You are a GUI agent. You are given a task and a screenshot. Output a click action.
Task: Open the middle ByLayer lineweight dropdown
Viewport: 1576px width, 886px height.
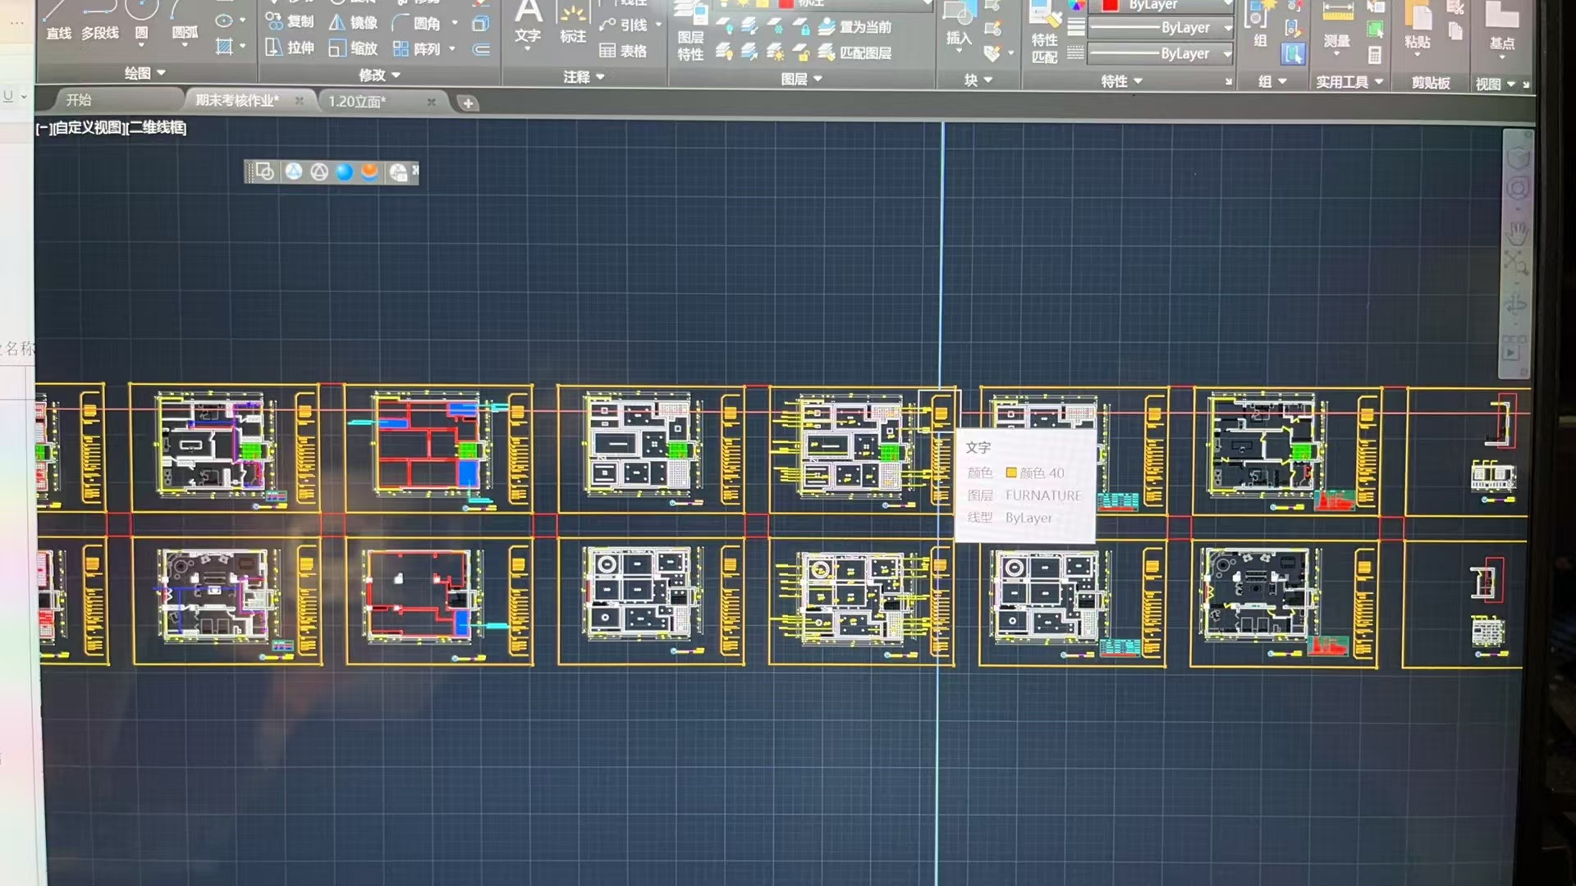click(1228, 28)
